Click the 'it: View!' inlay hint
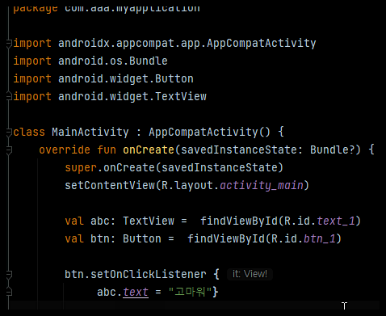386x316 pixels. pyautogui.click(x=250, y=274)
